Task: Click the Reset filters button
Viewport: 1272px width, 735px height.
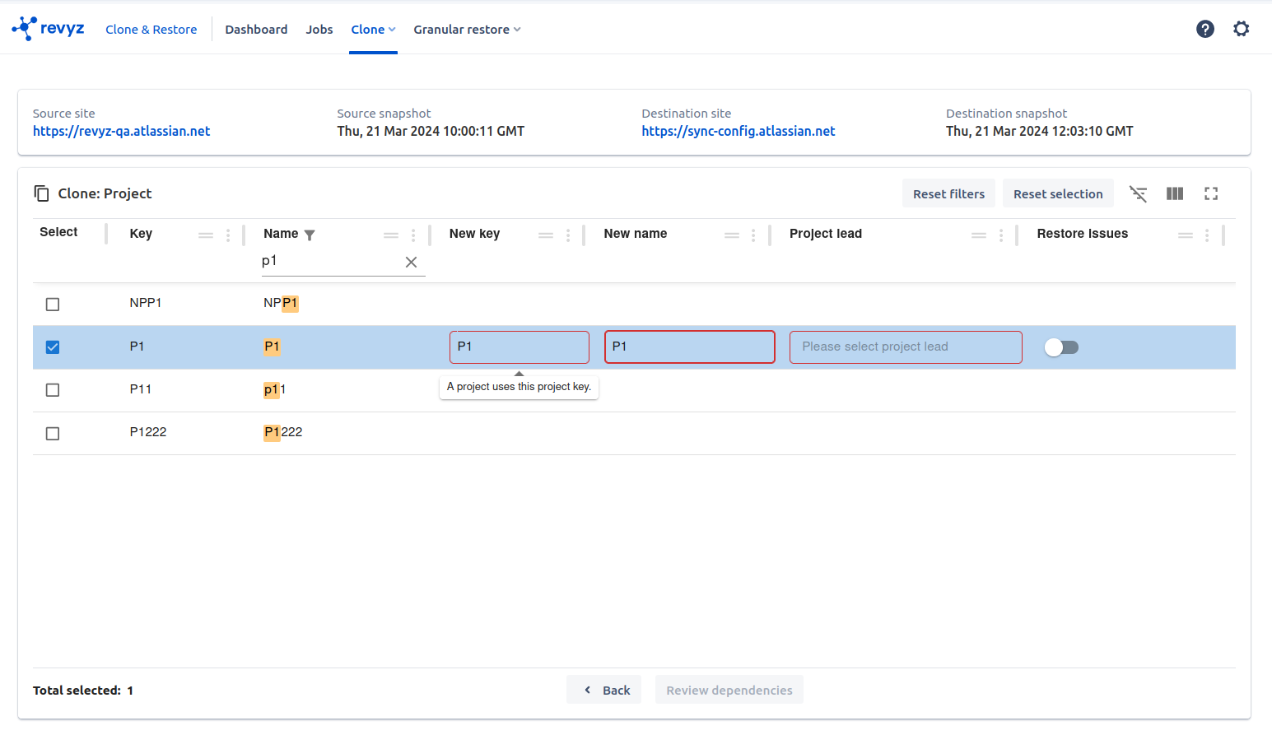Action: point(948,194)
